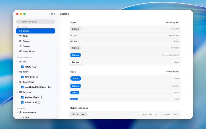Focus the Search examples field
The width and height of the screenshot is (206, 129).
coord(36,22)
